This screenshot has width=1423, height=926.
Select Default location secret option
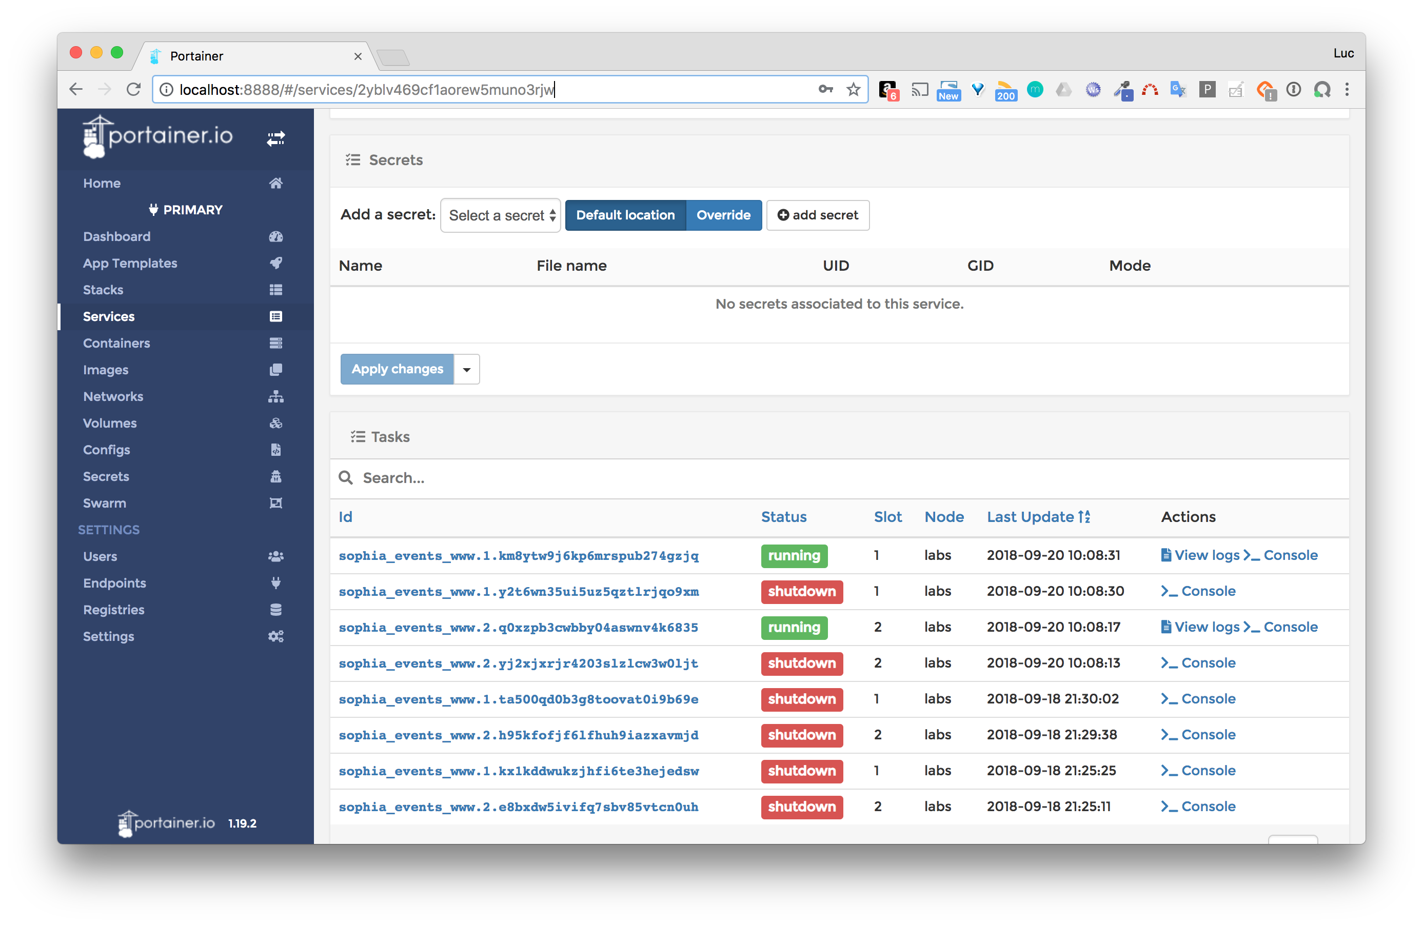pyautogui.click(x=625, y=215)
